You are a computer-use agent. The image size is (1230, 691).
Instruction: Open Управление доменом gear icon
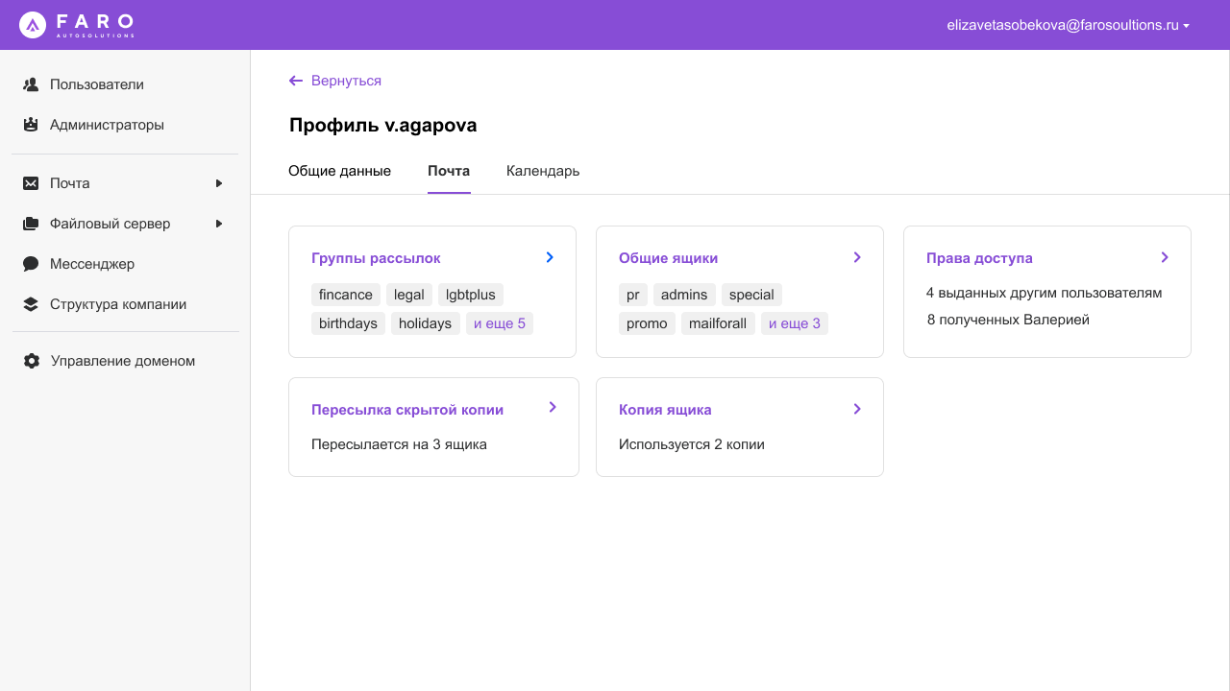click(x=31, y=361)
